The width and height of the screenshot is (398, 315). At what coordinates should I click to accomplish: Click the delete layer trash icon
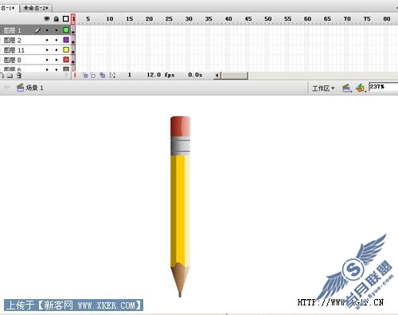pyautogui.click(x=19, y=76)
